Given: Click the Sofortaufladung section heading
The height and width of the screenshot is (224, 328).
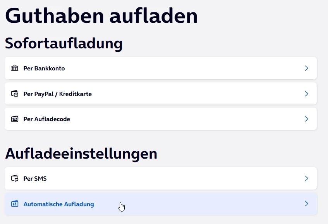Looking at the screenshot, I should (x=64, y=43).
